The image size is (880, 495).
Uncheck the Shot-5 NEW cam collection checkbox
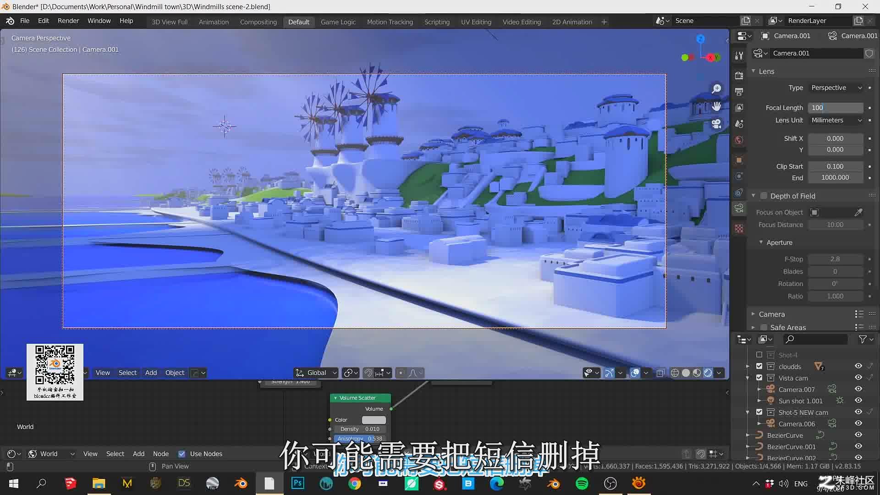point(759,412)
